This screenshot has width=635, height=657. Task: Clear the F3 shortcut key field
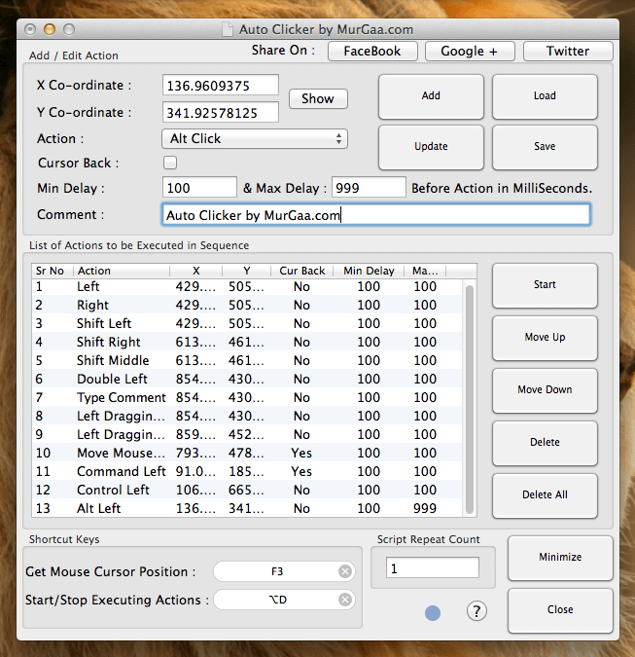(345, 571)
